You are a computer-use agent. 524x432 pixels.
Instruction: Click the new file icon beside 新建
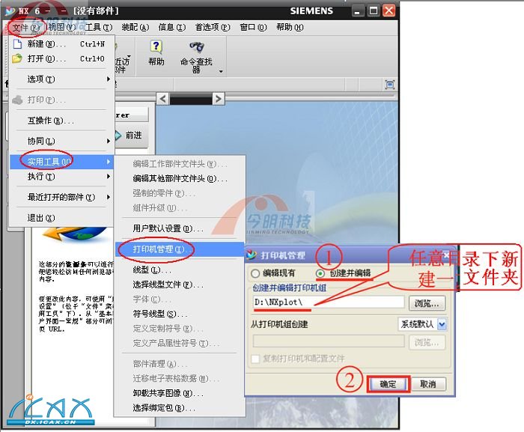coord(17,44)
